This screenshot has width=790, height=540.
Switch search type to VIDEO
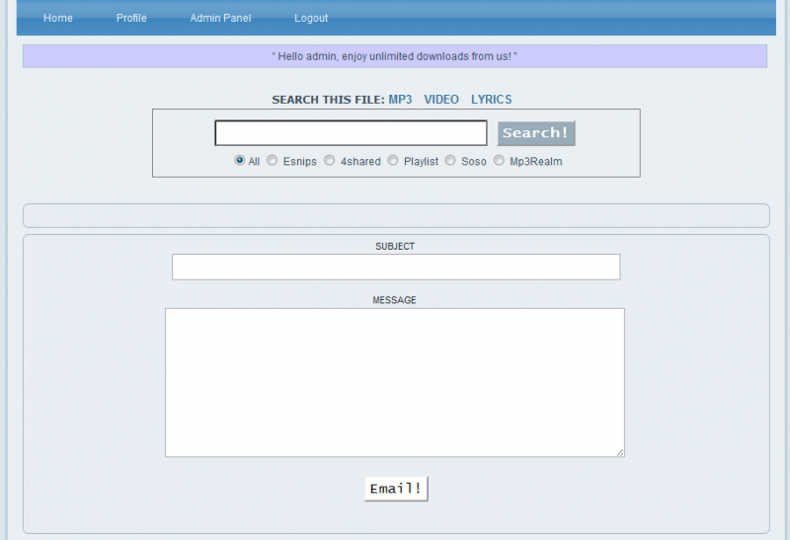coord(441,100)
